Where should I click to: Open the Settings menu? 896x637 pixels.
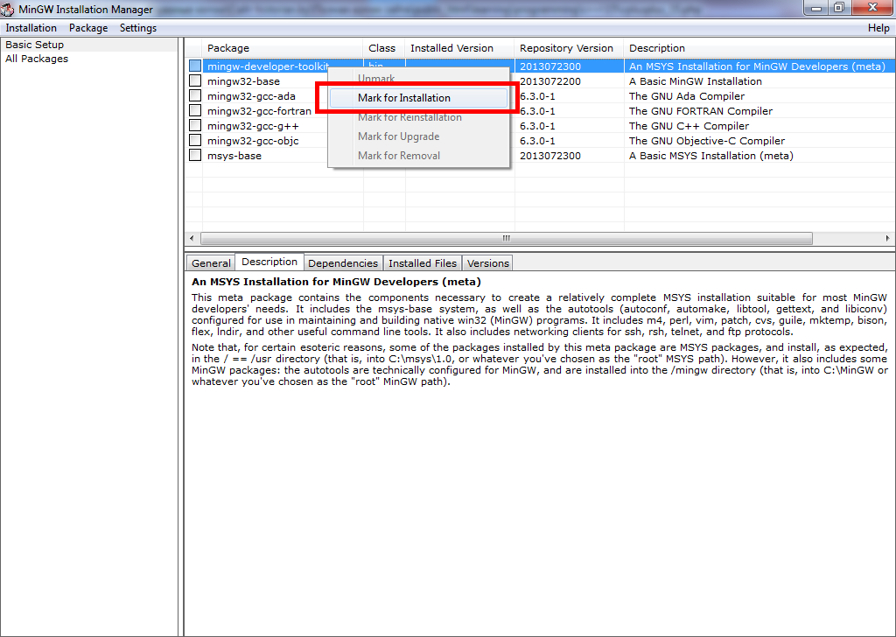click(x=138, y=28)
